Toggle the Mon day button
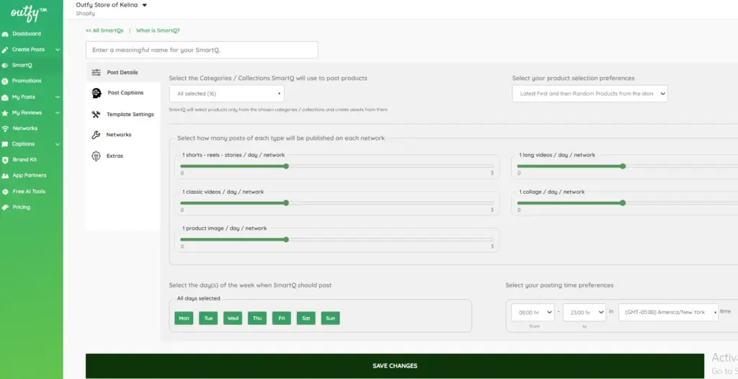This screenshot has width=738, height=379. (184, 318)
